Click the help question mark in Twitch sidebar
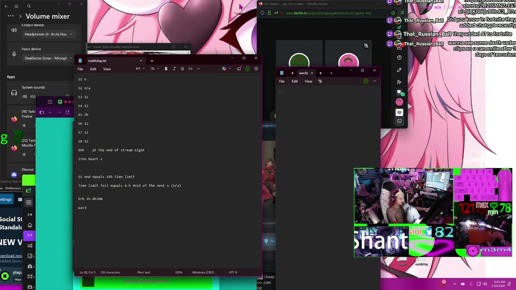This screenshot has height=290, width=516. (x=399, y=58)
